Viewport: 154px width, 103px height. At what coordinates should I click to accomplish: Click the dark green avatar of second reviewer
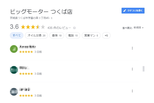[14, 70]
